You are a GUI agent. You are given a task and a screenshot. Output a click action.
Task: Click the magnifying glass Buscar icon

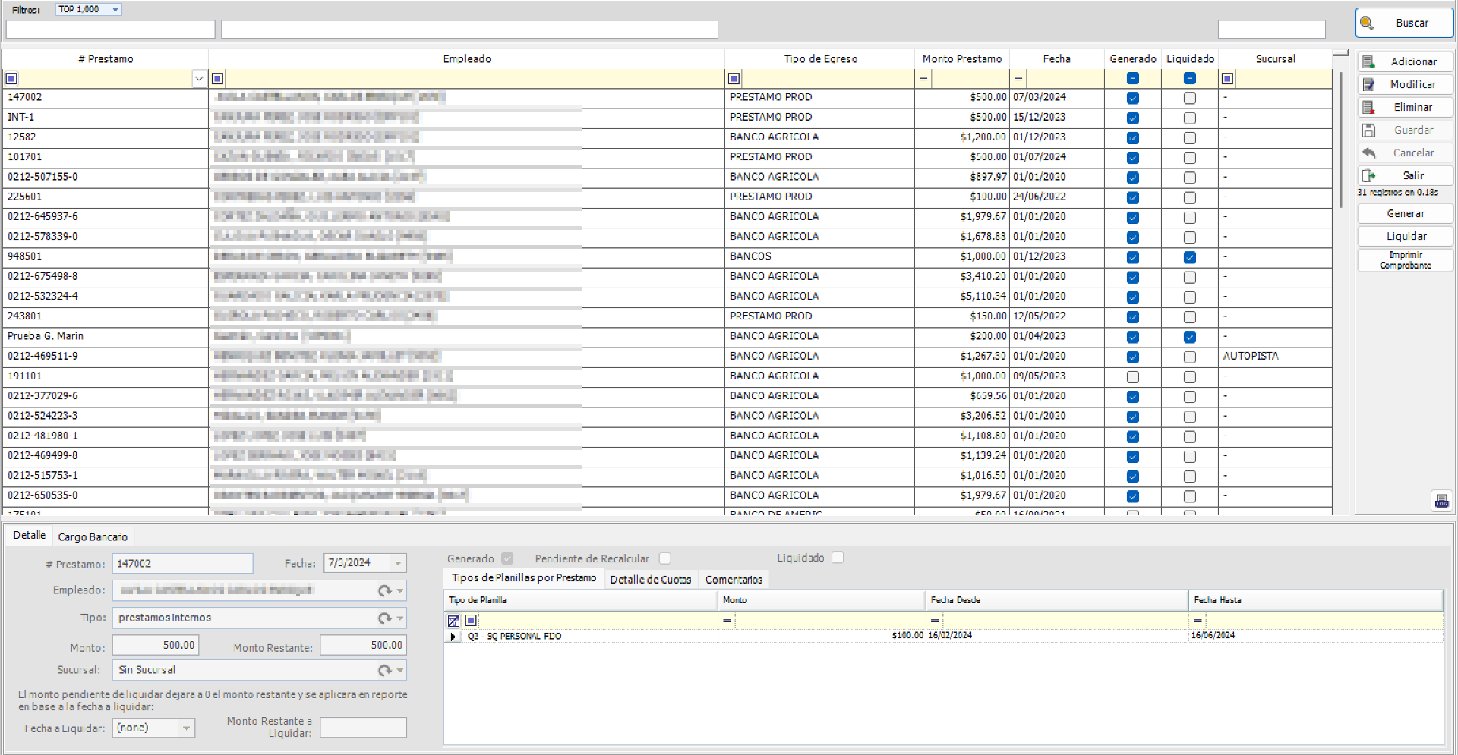pyautogui.click(x=1368, y=23)
